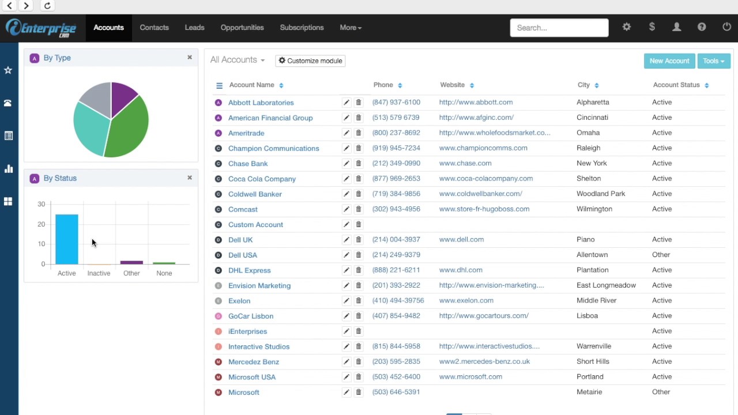Open the user profile icon
This screenshot has height=415, width=738.
click(x=677, y=27)
